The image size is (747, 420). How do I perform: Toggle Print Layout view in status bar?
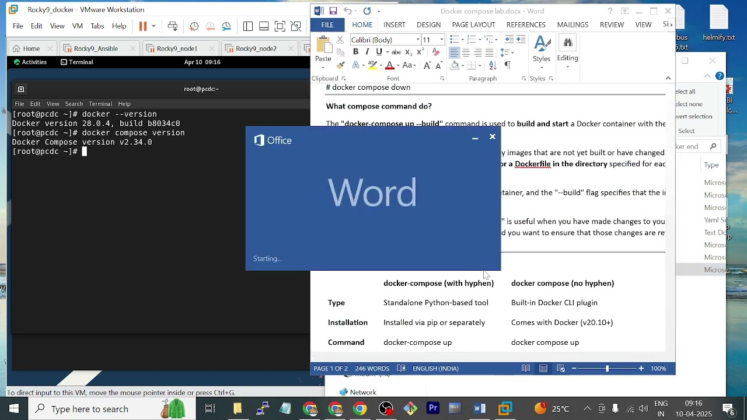(x=543, y=369)
